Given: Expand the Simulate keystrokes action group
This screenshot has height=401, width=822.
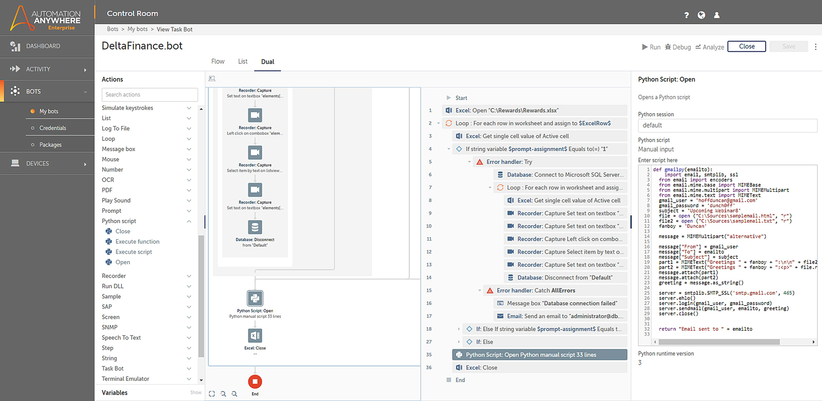Looking at the screenshot, I should click(x=189, y=108).
